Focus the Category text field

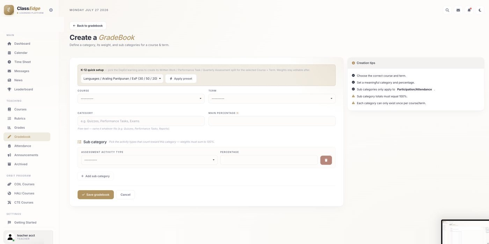pyautogui.click(x=141, y=121)
